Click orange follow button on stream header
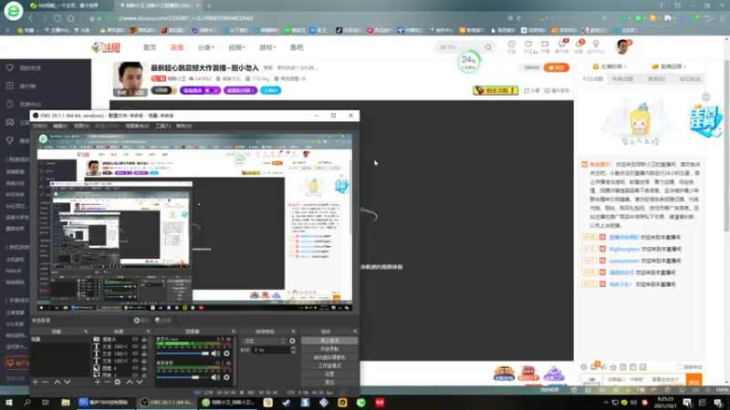Screen dimensions: 730x410 click(557, 67)
